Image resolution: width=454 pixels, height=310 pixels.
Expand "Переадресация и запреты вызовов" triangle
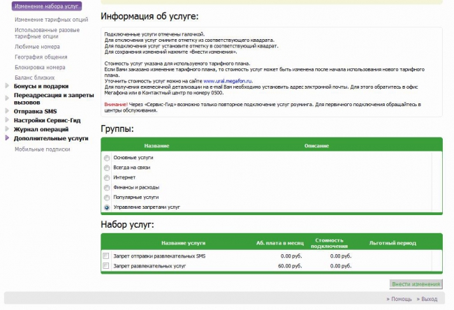tap(7, 98)
